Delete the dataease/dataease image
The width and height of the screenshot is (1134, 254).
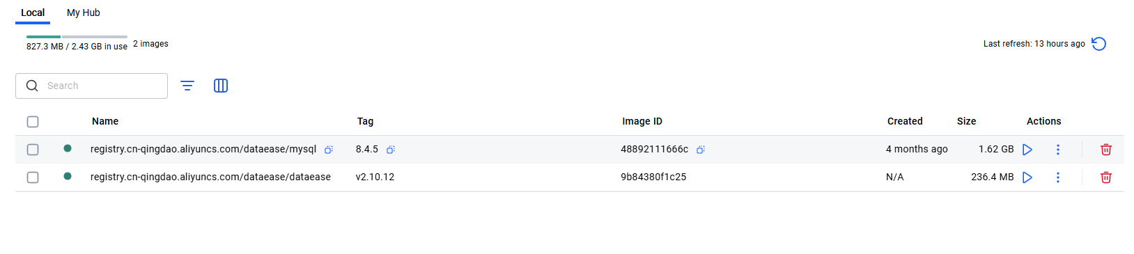tap(1106, 177)
